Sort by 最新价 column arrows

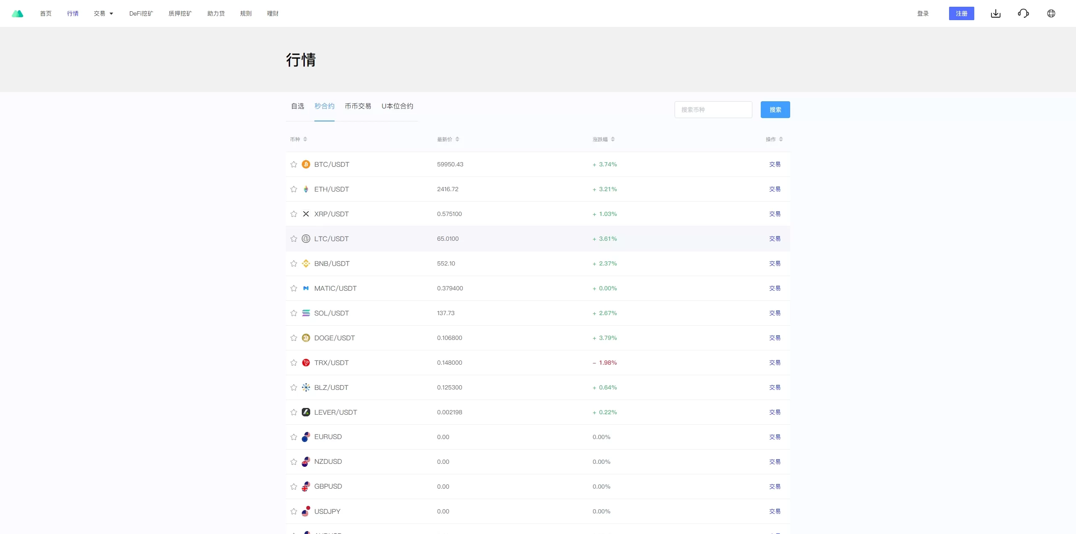click(457, 139)
